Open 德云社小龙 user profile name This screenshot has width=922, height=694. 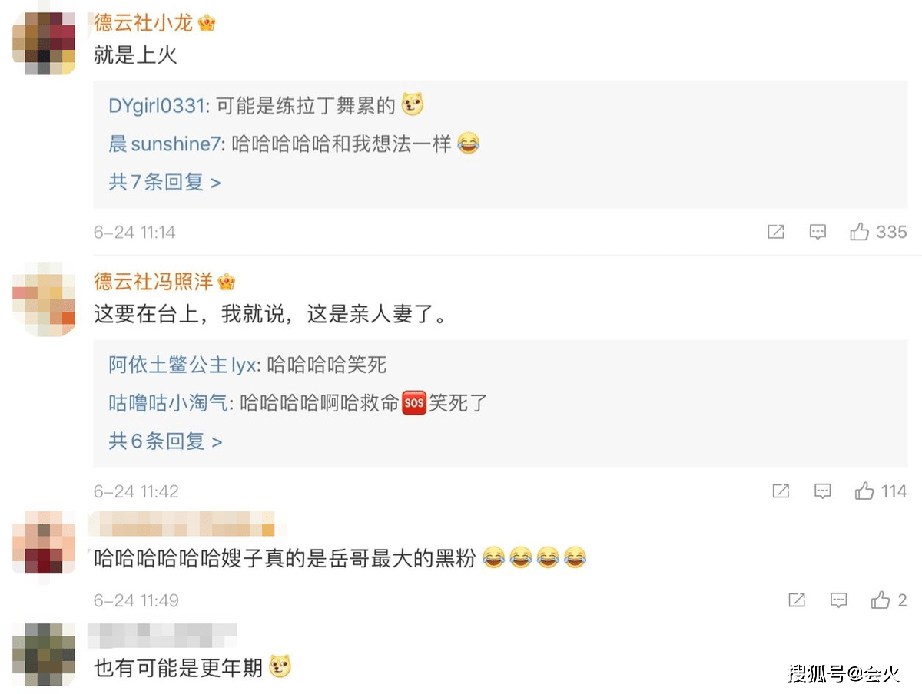coord(143,22)
